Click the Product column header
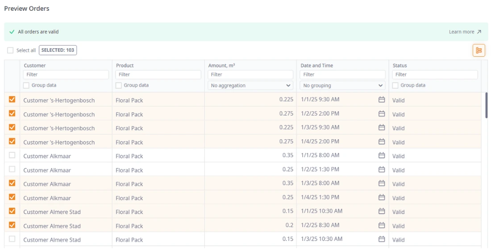The height and width of the screenshot is (250, 491). pyautogui.click(x=125, y=66)
